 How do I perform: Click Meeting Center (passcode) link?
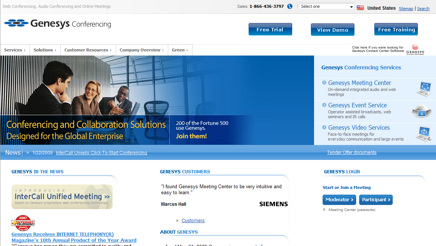pyautogui.click(x=352, y=210)
